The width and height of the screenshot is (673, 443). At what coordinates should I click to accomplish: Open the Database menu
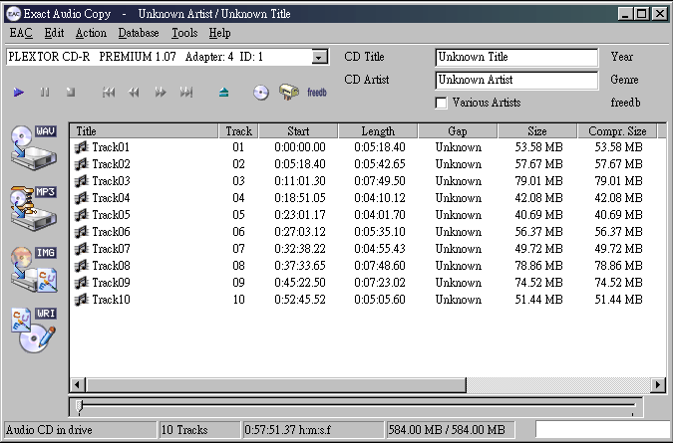(x=138, y=33)
